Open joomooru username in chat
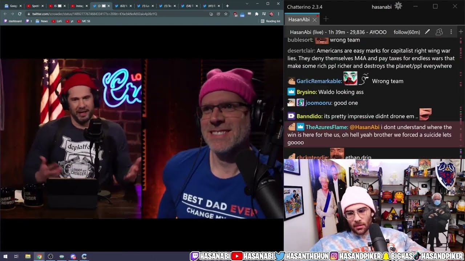 [319, 103]
